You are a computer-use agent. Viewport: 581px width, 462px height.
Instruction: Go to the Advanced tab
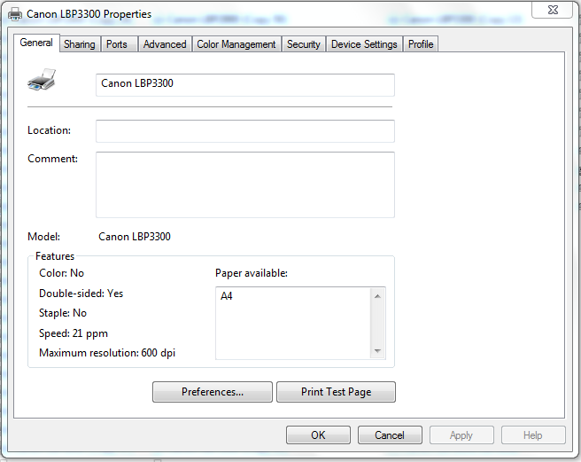(x=165, y=44)
